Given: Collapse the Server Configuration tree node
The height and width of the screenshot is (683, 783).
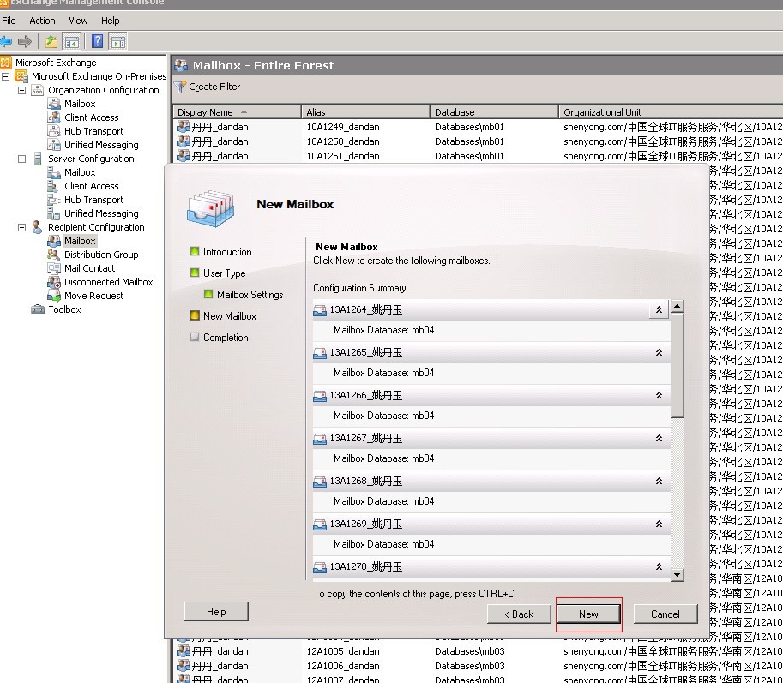Looking at the screenshot, I should coord(22,159).
